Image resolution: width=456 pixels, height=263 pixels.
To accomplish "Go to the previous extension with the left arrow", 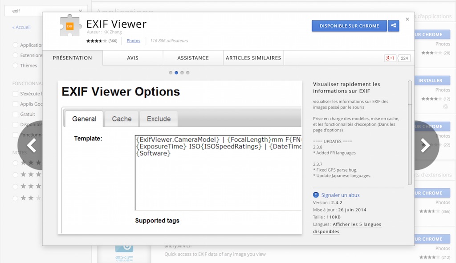I will tap(31, 145).
